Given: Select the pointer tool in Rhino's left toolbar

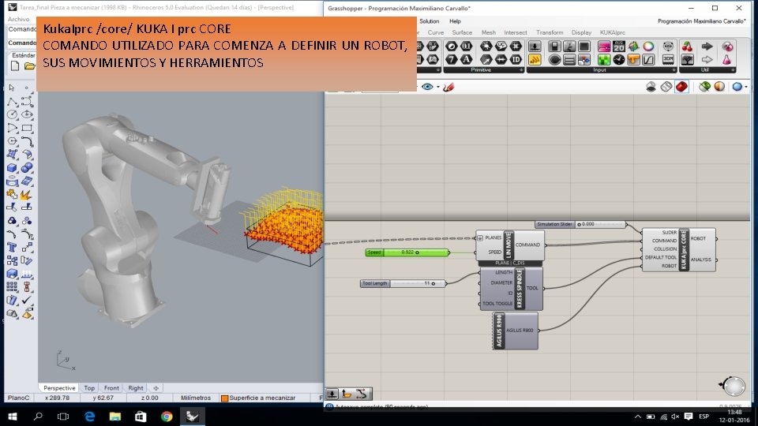Looking at the screenshot, I should click(x=12, y=88).
